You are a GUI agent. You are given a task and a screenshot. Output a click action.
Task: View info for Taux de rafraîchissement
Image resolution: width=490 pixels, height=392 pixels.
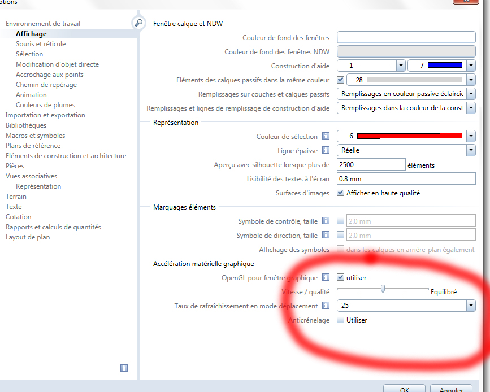[326, 306]
